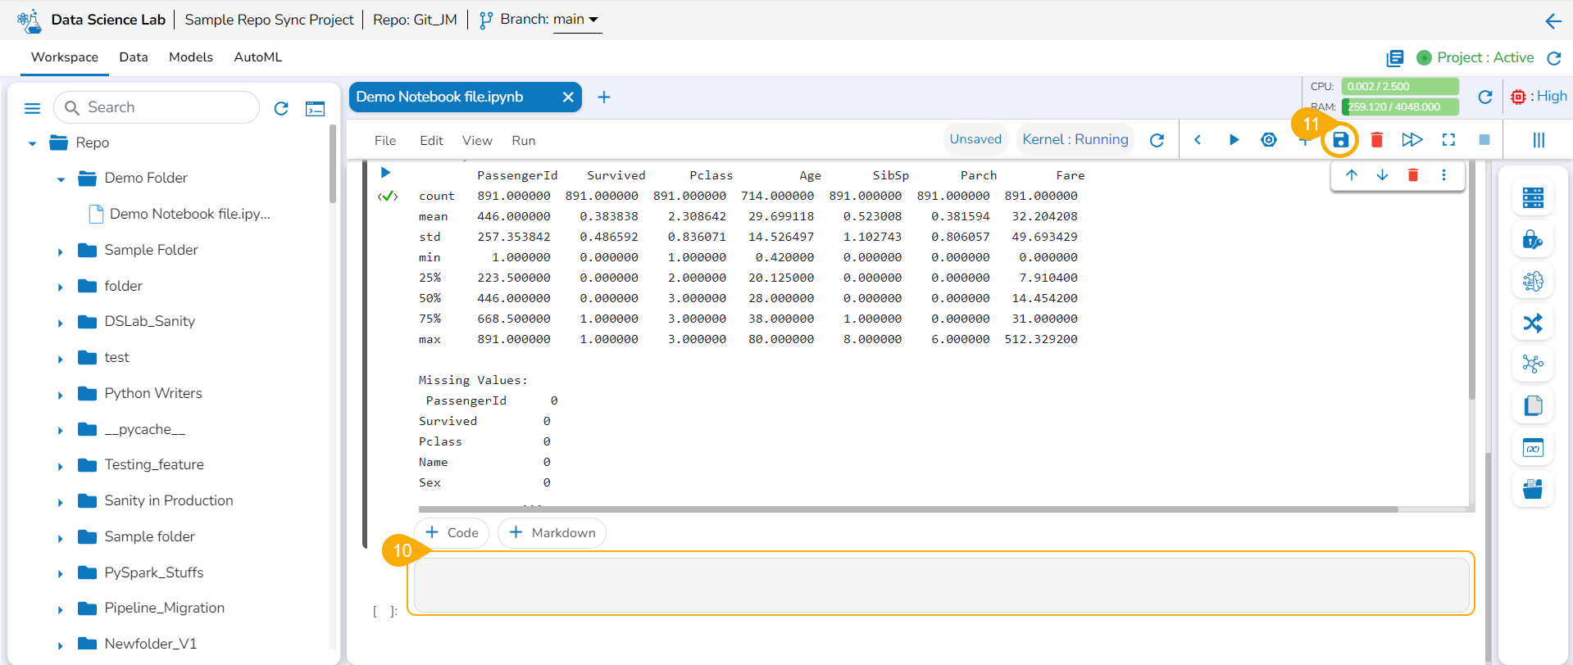Add a new Code cell
The image size is (1573, 665).
[452, 533]
